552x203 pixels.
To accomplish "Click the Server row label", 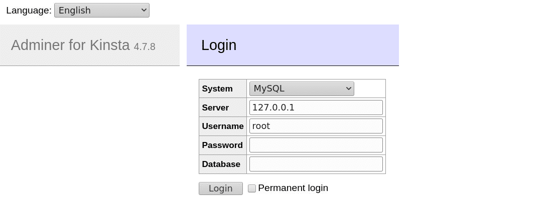I will [215, 108].
